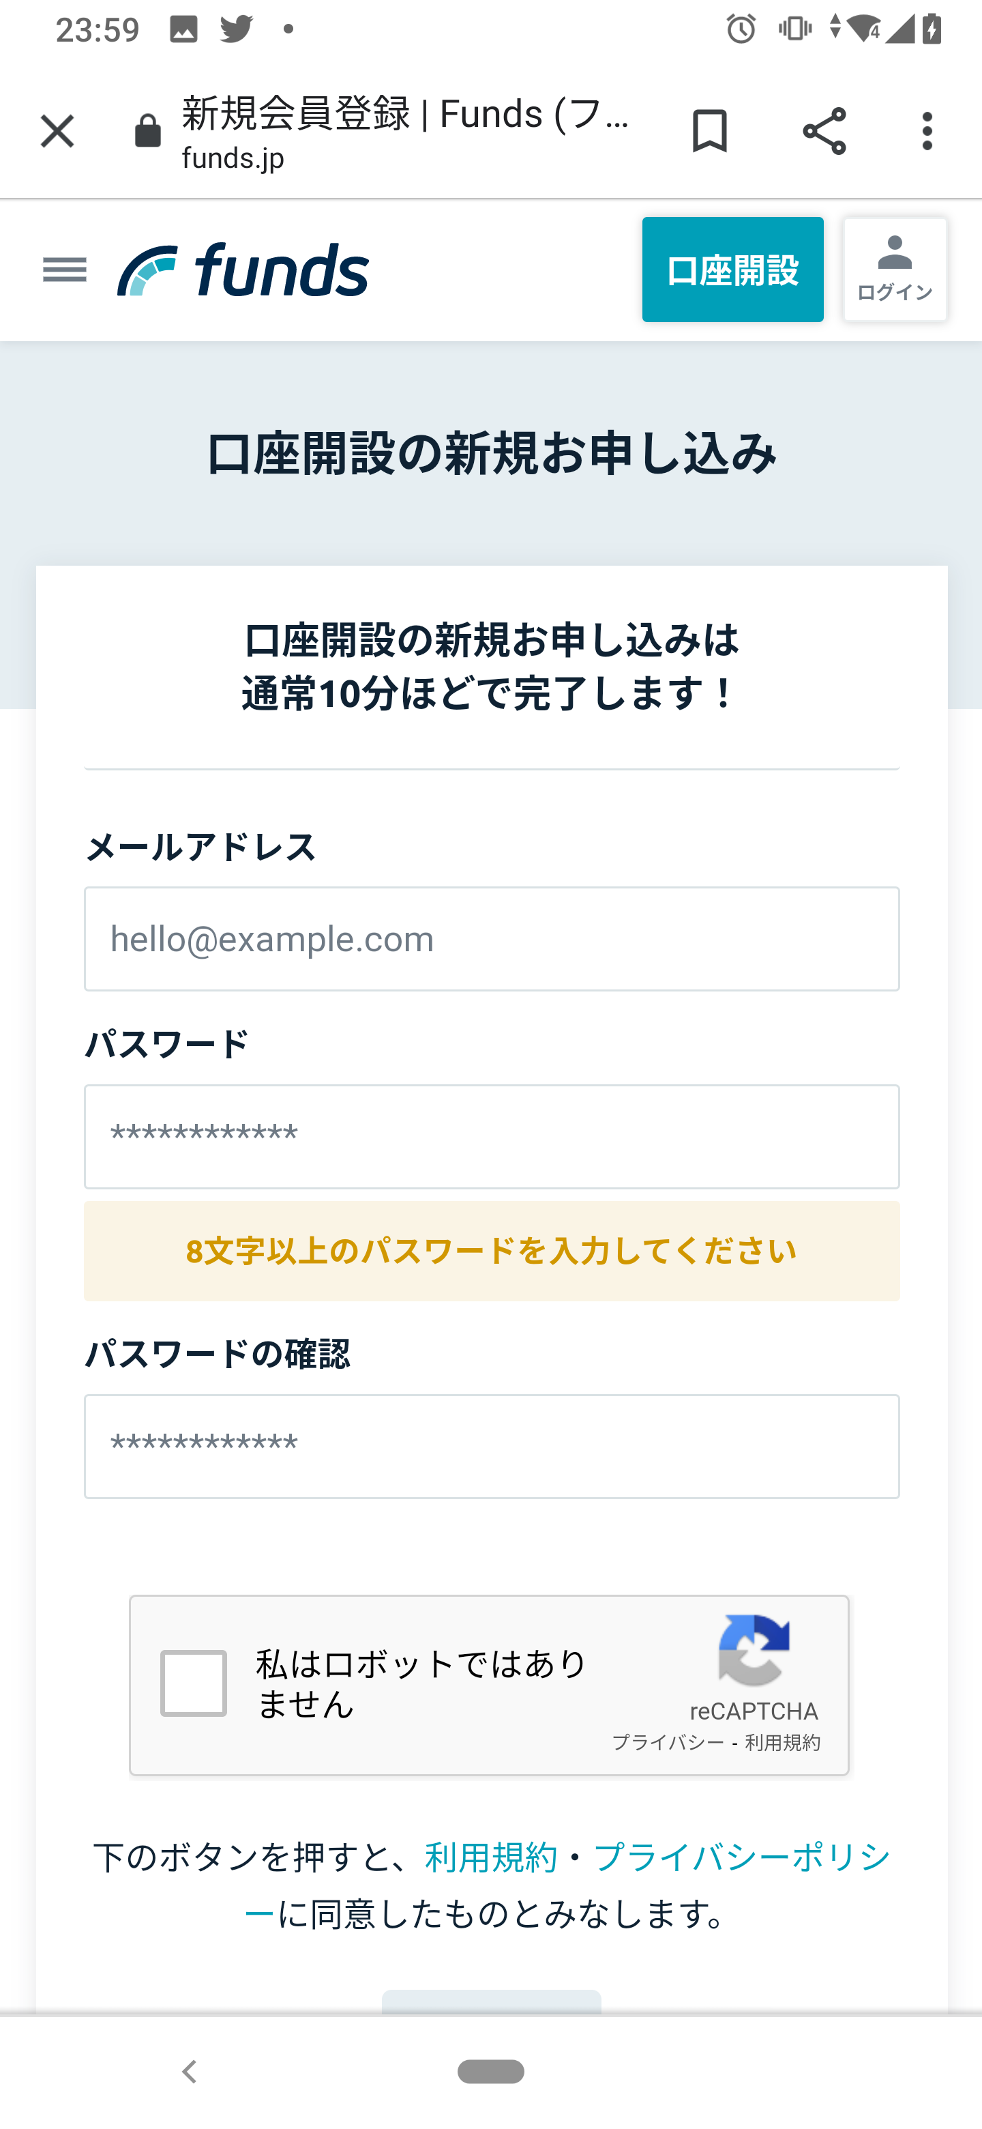
Task: Open the hamburger navigation menu
Action: [x=64, y=270]
